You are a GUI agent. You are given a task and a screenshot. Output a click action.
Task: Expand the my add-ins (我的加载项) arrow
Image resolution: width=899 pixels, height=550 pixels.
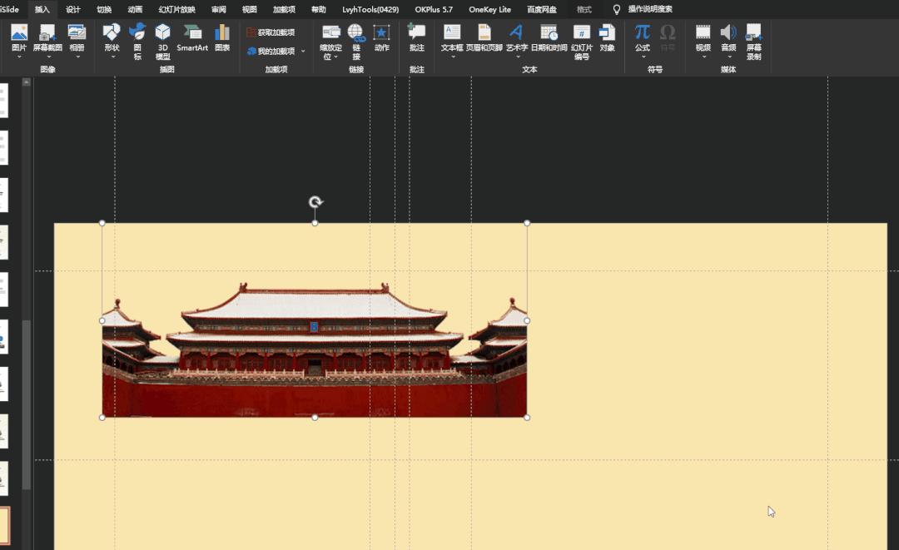click(303, 52)
